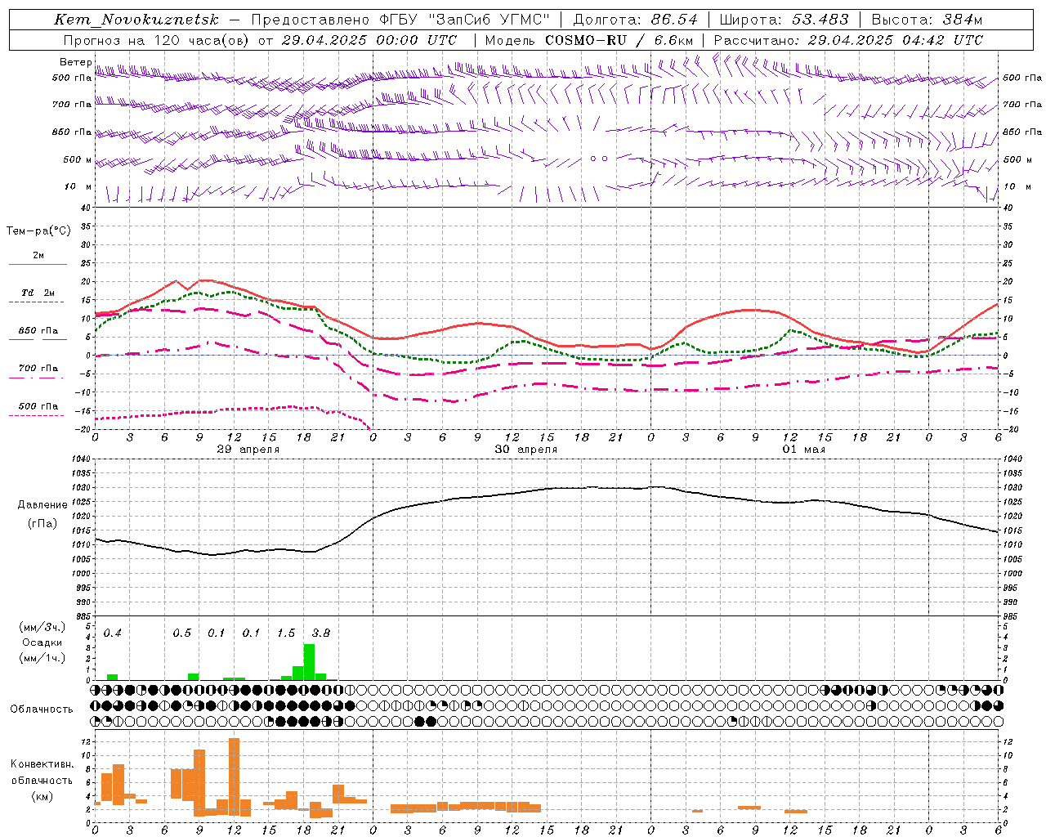Click the 'Давление' pressure panel label
1046x837 pixels.
(x=42, y=505)
